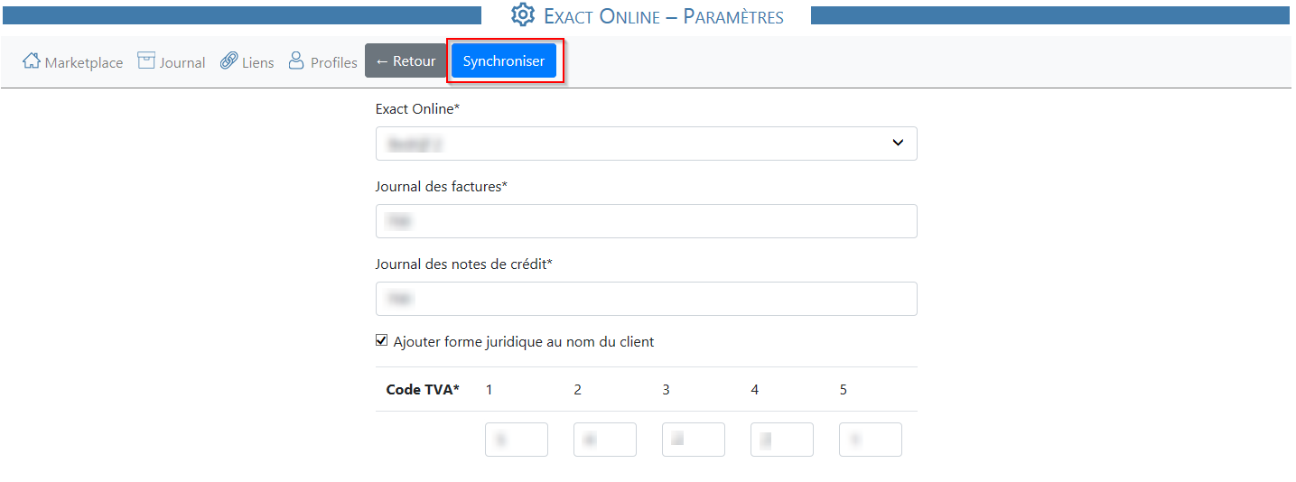Click the Code TVA field under column 3
This screenshot has height=482, width=1296.
(694, 440)
